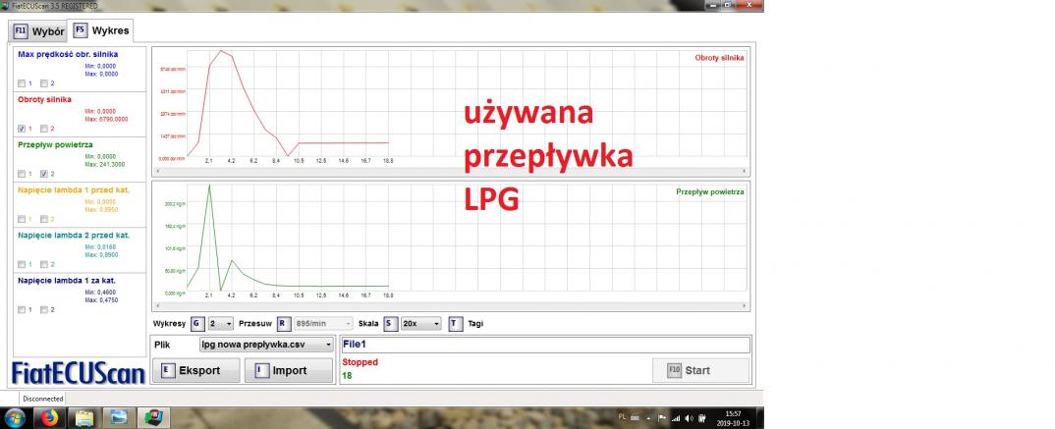
Task: Open the picture viewer taskbar icon
Action: pos(119,417)
